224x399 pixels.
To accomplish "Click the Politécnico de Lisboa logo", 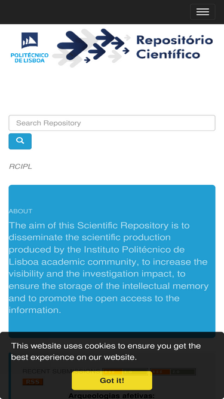I will click(29, 48).
